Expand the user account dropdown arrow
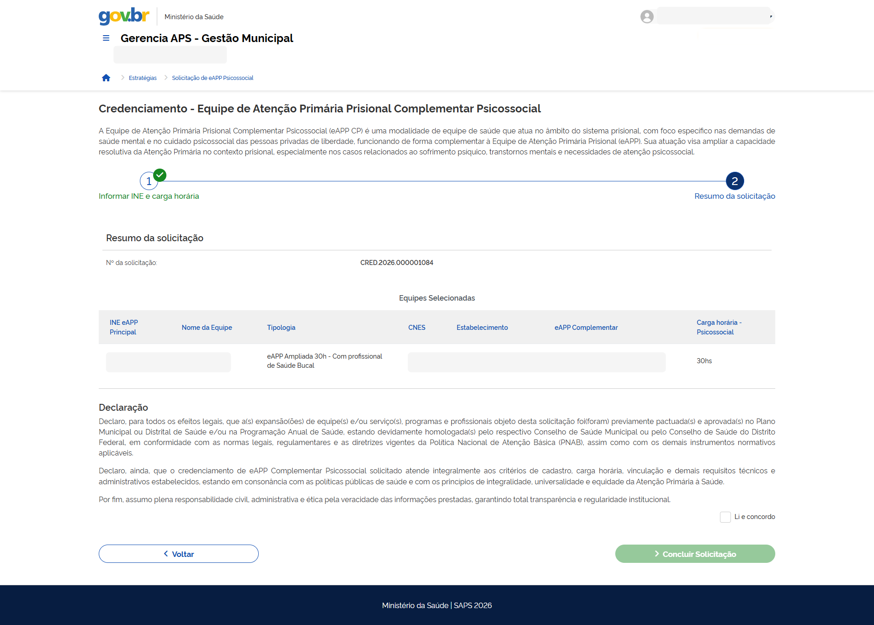This screenshot has width=874, height=625. click(771, 17)
